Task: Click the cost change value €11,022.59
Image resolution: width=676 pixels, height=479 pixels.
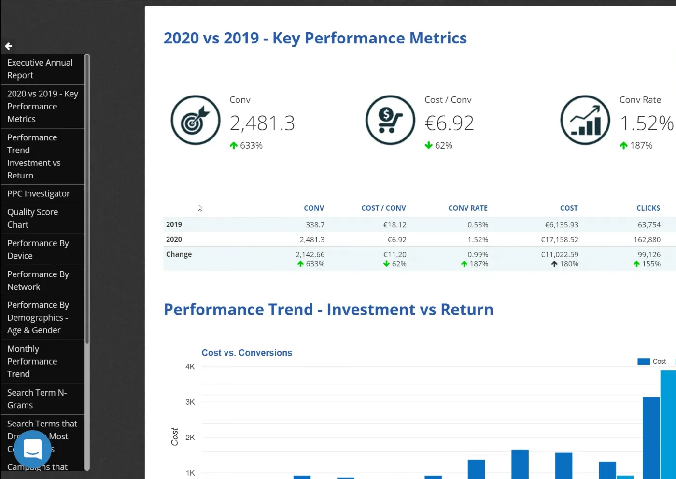Action: (560, 254)
